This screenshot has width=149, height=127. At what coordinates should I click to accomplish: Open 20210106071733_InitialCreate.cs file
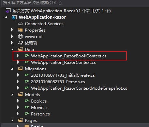click(x=63, y=75)
